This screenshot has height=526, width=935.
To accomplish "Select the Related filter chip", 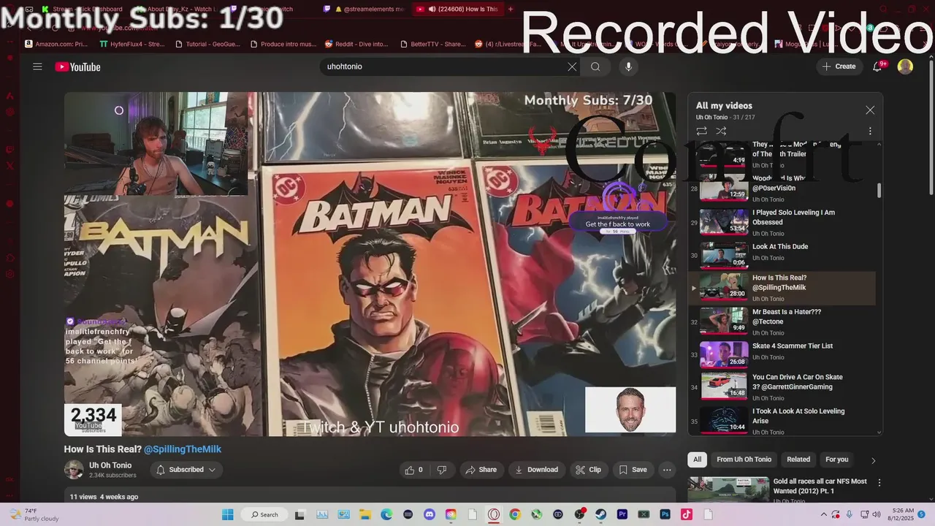I will [x=798, y=460].
